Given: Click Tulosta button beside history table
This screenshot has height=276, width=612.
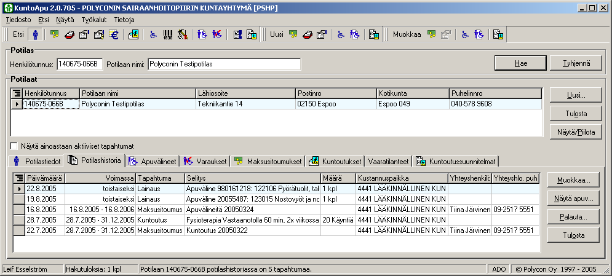Looking at the screenshot, I should (x=573, y=235).
